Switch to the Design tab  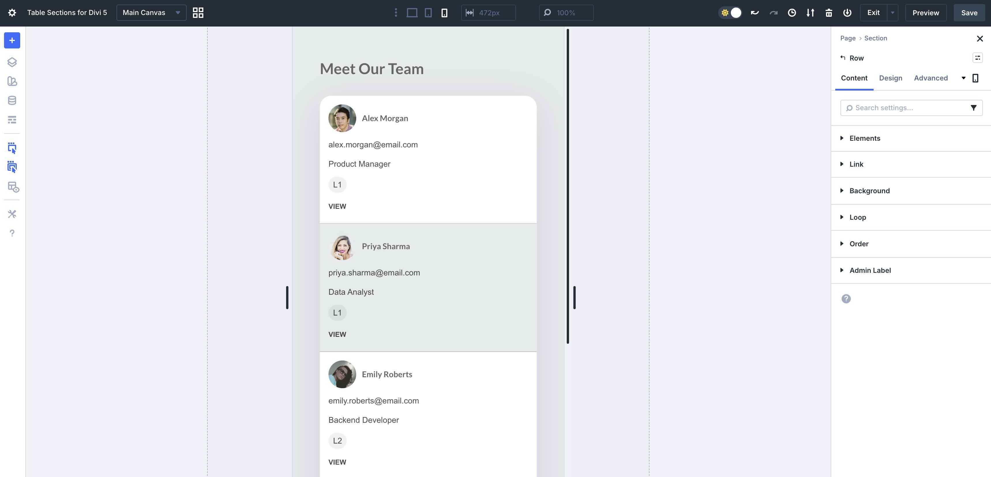tap(891, 78)
